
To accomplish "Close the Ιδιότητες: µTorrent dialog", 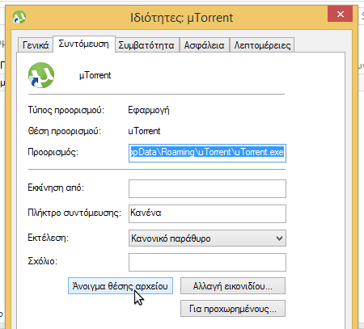I will coord(340,14).
